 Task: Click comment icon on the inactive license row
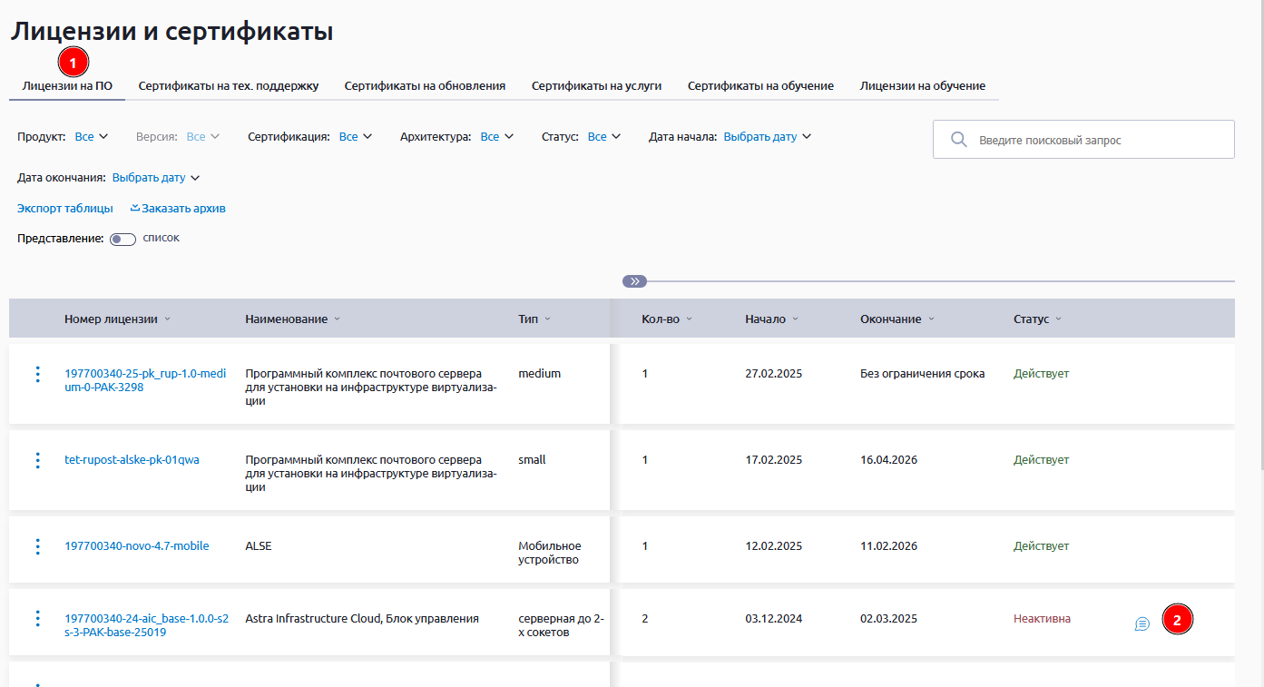point(1142,623)
